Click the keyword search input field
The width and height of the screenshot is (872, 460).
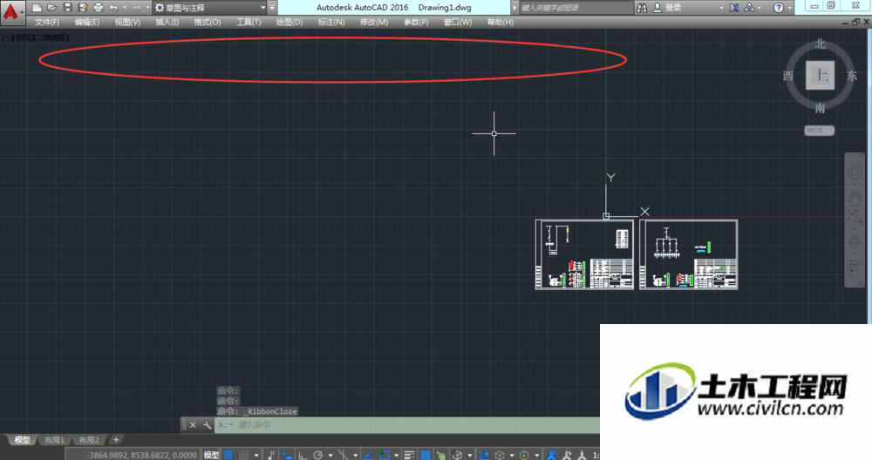tap(576, 7)
